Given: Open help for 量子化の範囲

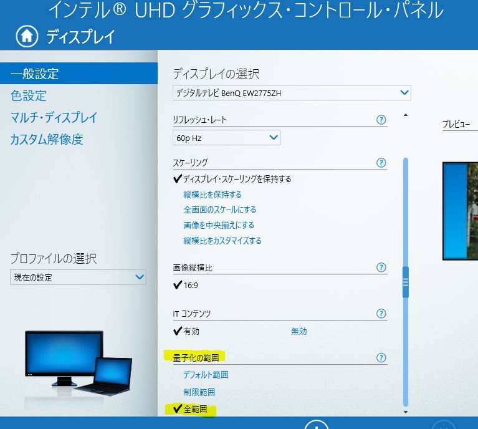Looking at the screenshot, I should (381, 357).
